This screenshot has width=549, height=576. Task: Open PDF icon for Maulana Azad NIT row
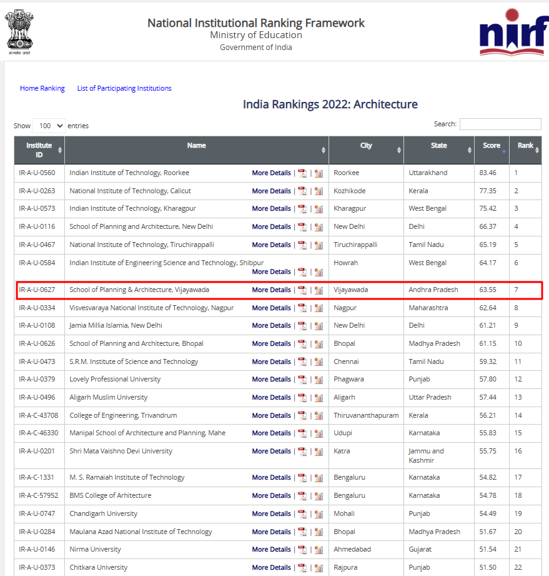302,532
